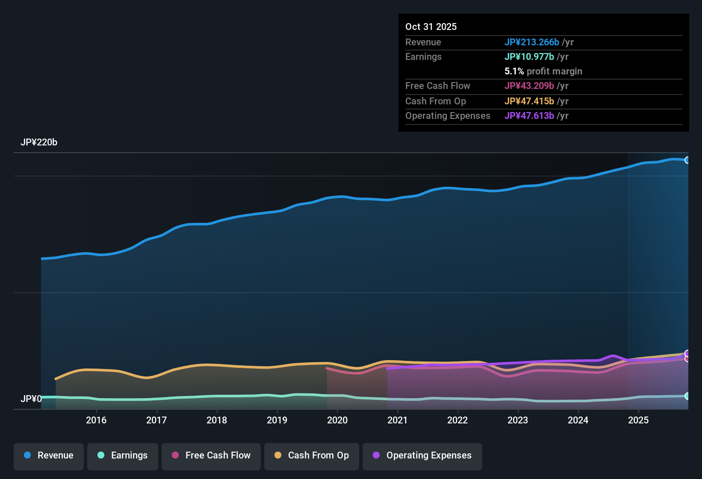Select the Revenue data point marker at chart edge

(x=687, y=160)
